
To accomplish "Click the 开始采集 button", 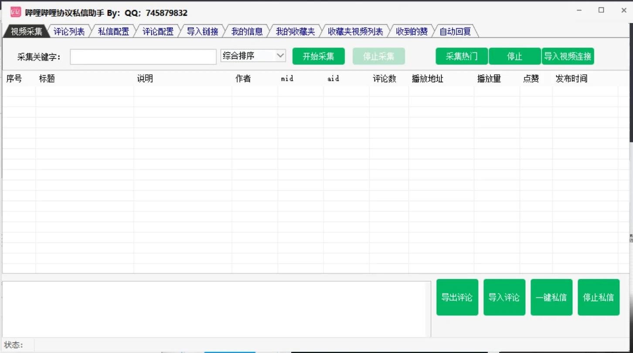I will [319, 56].
